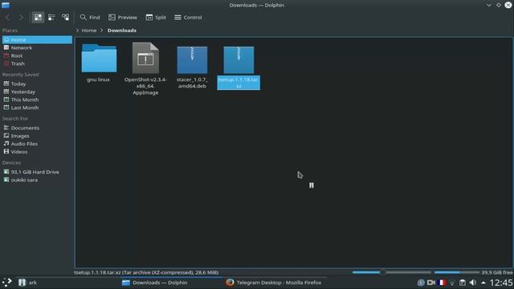This screenshot has height=289, width=514.
Task: Click the status bar file info text
Action: coord(146,272)
